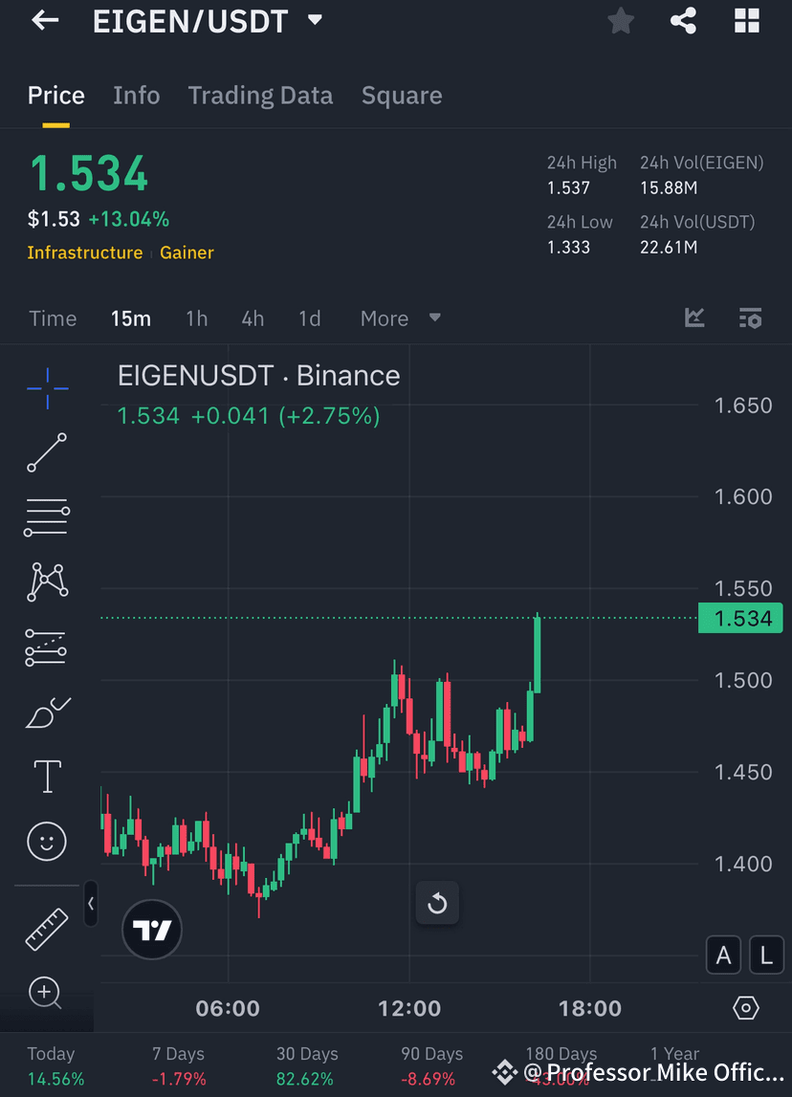This screenshot has width=792, height=1097.
Task: Toggle the favorite star for EIGEN/USDT
Action: (621, 20)
